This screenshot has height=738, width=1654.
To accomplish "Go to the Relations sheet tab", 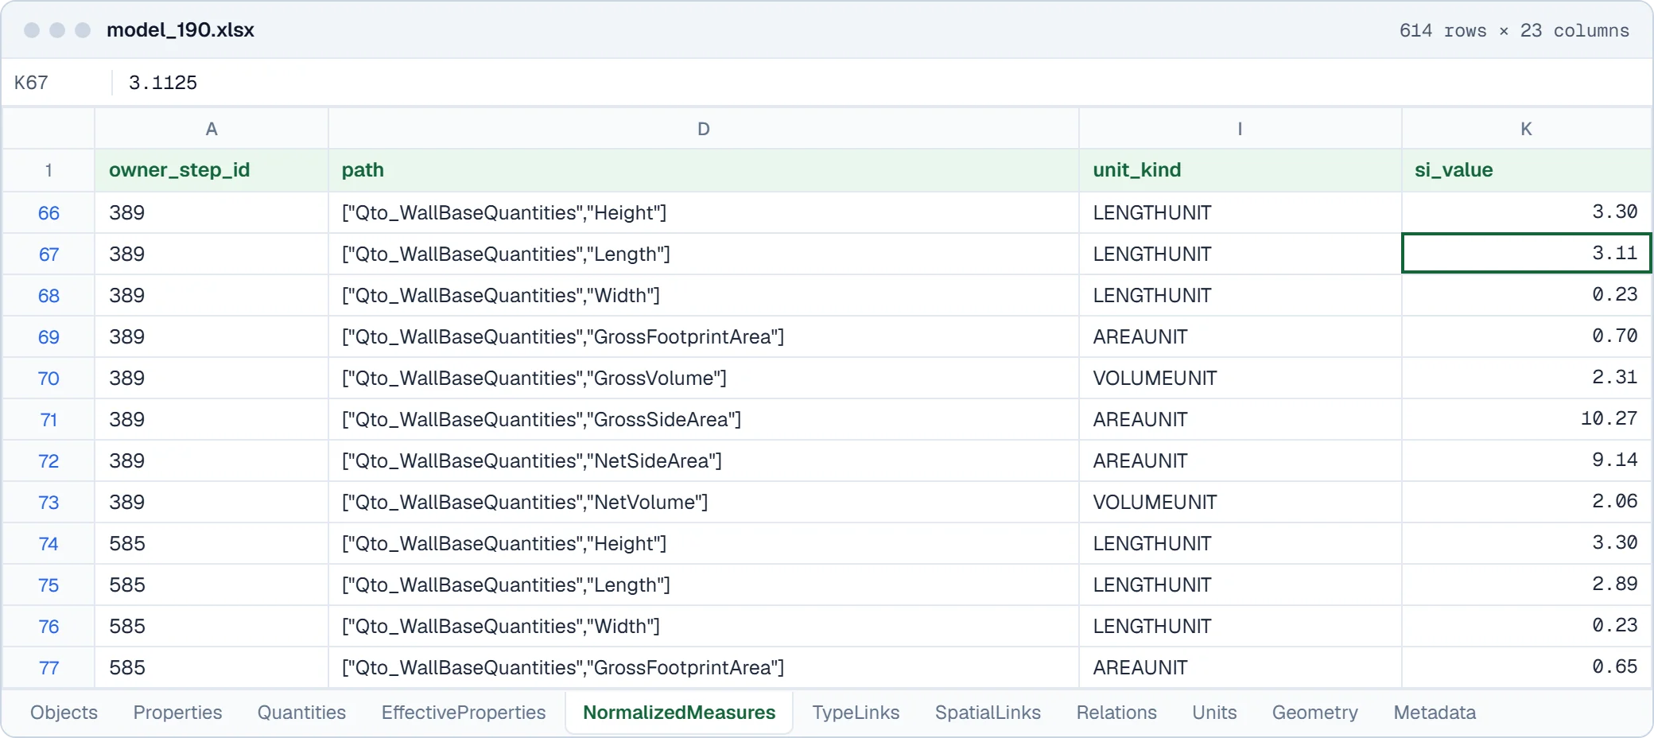I will [1116, 713].
